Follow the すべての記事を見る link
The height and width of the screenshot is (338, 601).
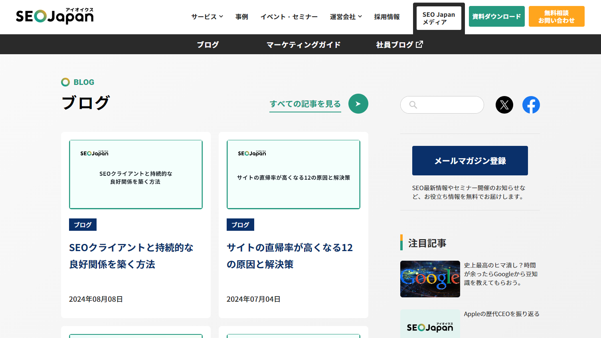tap(305, 104)
